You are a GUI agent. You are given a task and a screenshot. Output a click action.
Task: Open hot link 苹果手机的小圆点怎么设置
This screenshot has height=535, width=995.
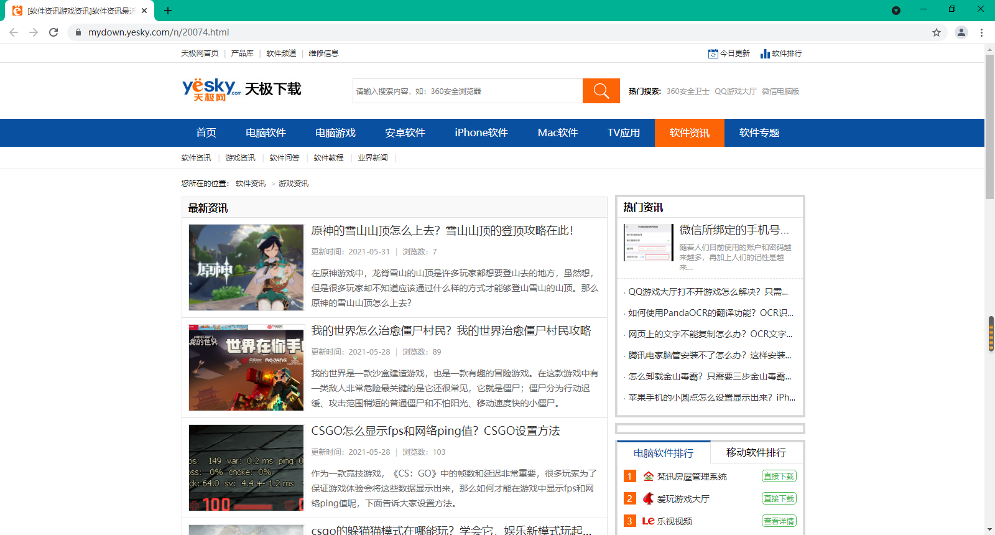point(712,398)
